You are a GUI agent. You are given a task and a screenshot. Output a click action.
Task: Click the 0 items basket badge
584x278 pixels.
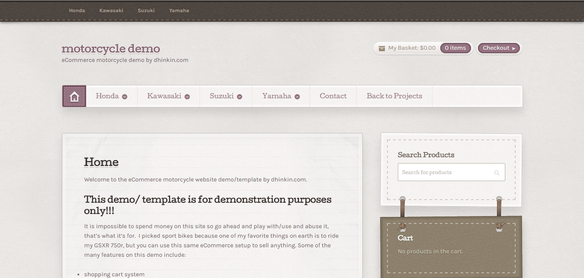point(455,48)
